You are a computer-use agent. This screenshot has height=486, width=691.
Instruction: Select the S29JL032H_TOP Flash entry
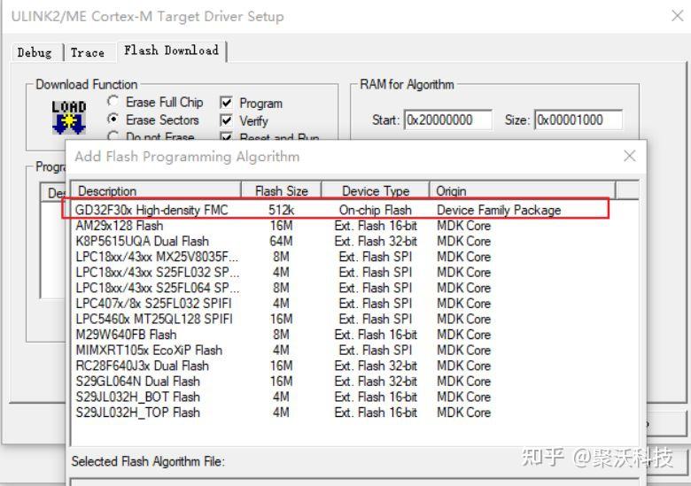(137, 412)
